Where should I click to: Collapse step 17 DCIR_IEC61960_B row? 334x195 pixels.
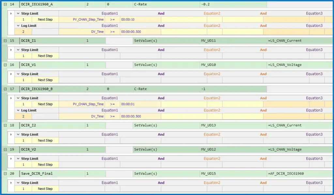click(5, 89)
